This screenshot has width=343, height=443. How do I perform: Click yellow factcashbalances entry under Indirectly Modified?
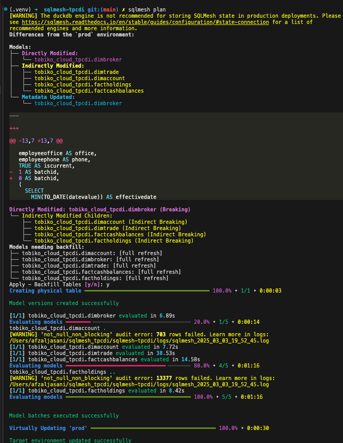[89, 91]
